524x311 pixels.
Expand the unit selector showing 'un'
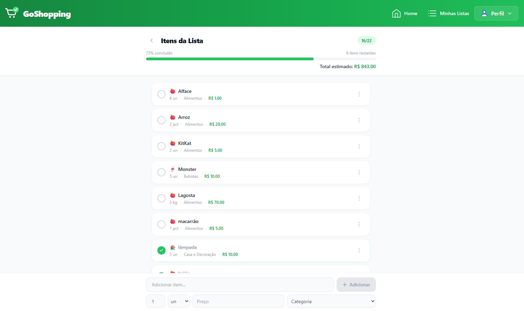pos(179,301)
